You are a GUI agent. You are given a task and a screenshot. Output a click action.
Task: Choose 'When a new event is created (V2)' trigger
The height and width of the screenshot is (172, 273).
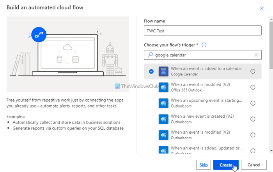(206, 119)
